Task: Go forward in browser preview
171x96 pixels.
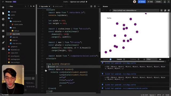Action: coord(106,10)
